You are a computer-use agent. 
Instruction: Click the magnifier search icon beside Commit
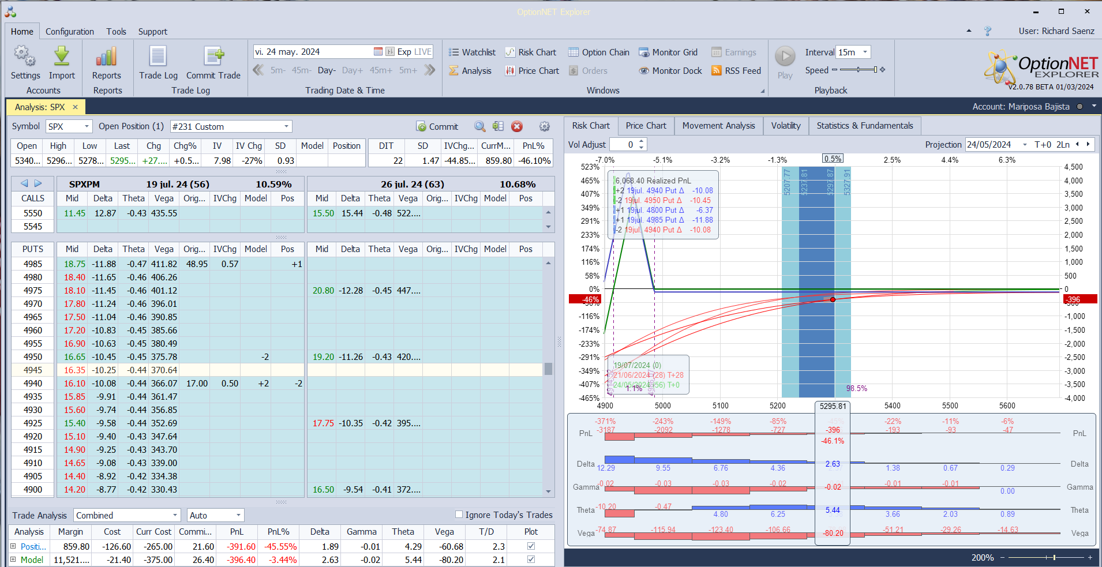point(479,126)
